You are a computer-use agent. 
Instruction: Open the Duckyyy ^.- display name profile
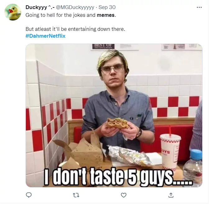39,7
